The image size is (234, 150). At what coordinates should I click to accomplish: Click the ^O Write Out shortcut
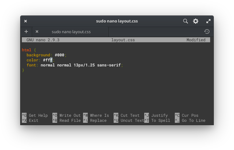point(67,115)
